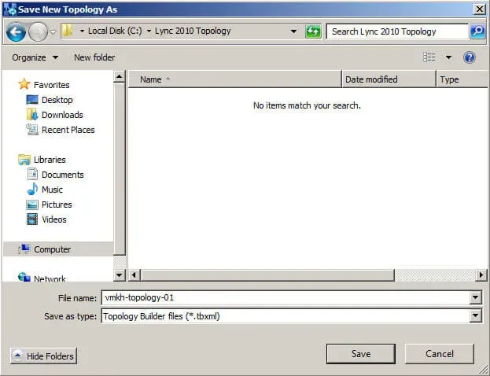Screen dimensions: 490x376
Task: Select Network in navigation pane
Action: 50,278
